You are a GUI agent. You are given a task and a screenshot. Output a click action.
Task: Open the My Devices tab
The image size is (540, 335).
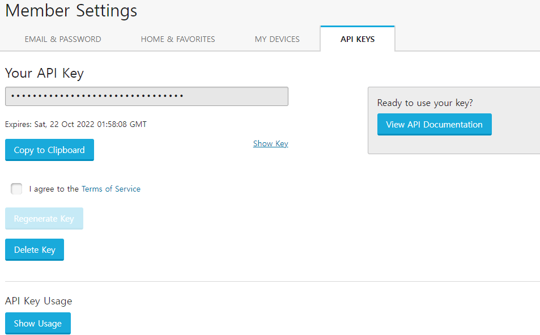(x=277, y=39)
